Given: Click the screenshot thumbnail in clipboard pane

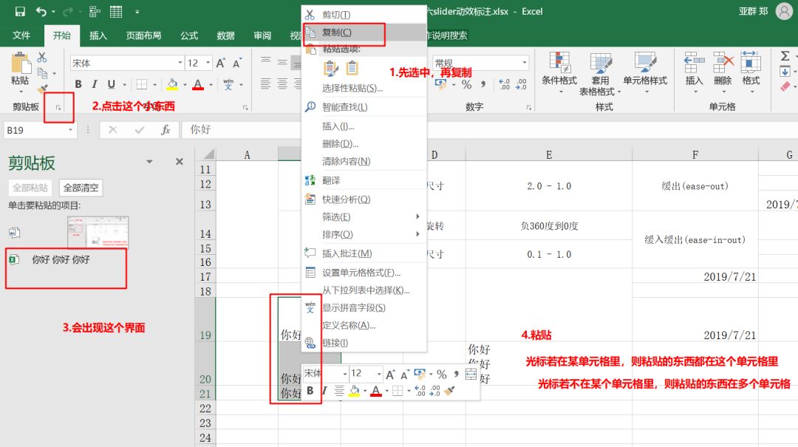Looking at the screenshot, I should point(98,232).
